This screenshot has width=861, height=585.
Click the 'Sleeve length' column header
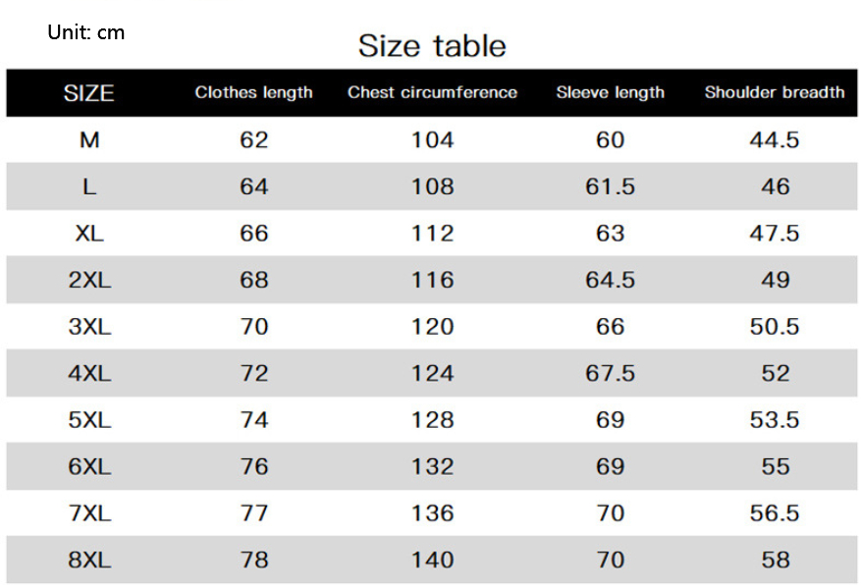click(x=610, y=93)
